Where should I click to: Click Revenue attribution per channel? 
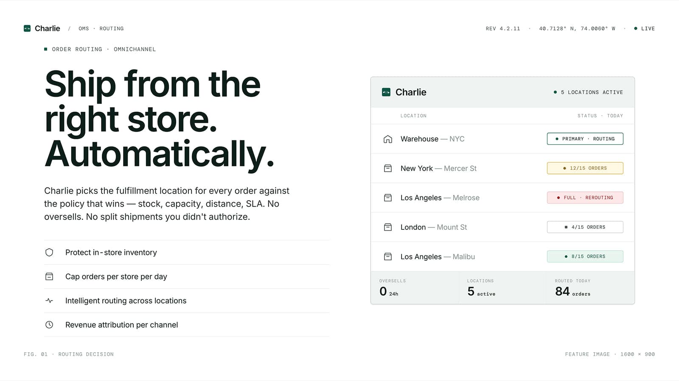(187, 325)
